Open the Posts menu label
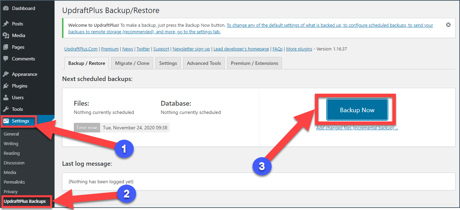Image resolution: width=460 pixels, height=210 pixels. (x=17, y=24)
